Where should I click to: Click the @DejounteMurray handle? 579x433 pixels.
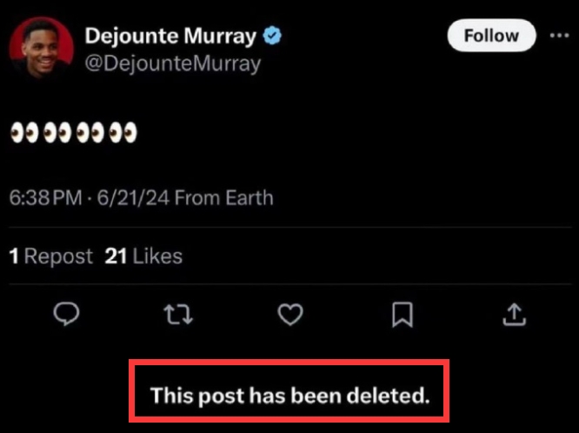173,64
